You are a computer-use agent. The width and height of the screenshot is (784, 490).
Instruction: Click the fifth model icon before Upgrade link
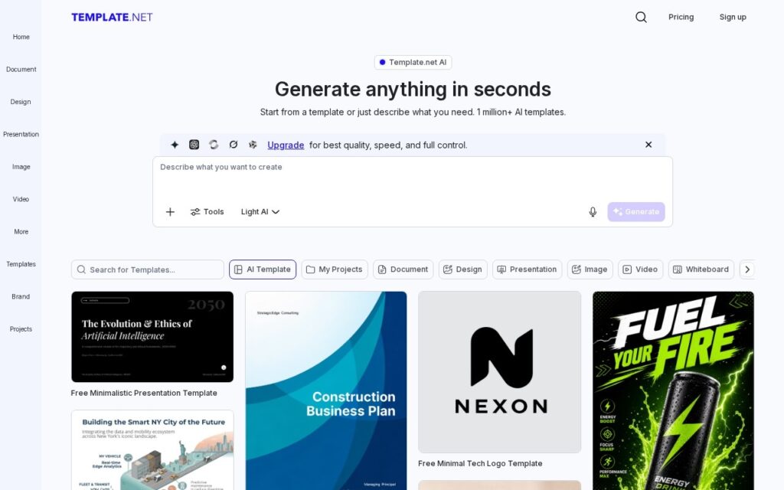(253, 145)
